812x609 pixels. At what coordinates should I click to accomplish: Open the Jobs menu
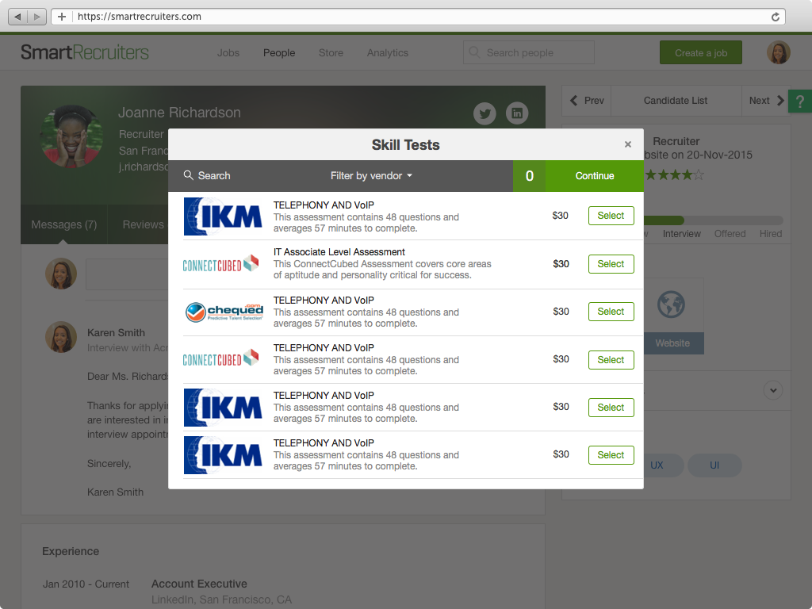click(228, 53)
